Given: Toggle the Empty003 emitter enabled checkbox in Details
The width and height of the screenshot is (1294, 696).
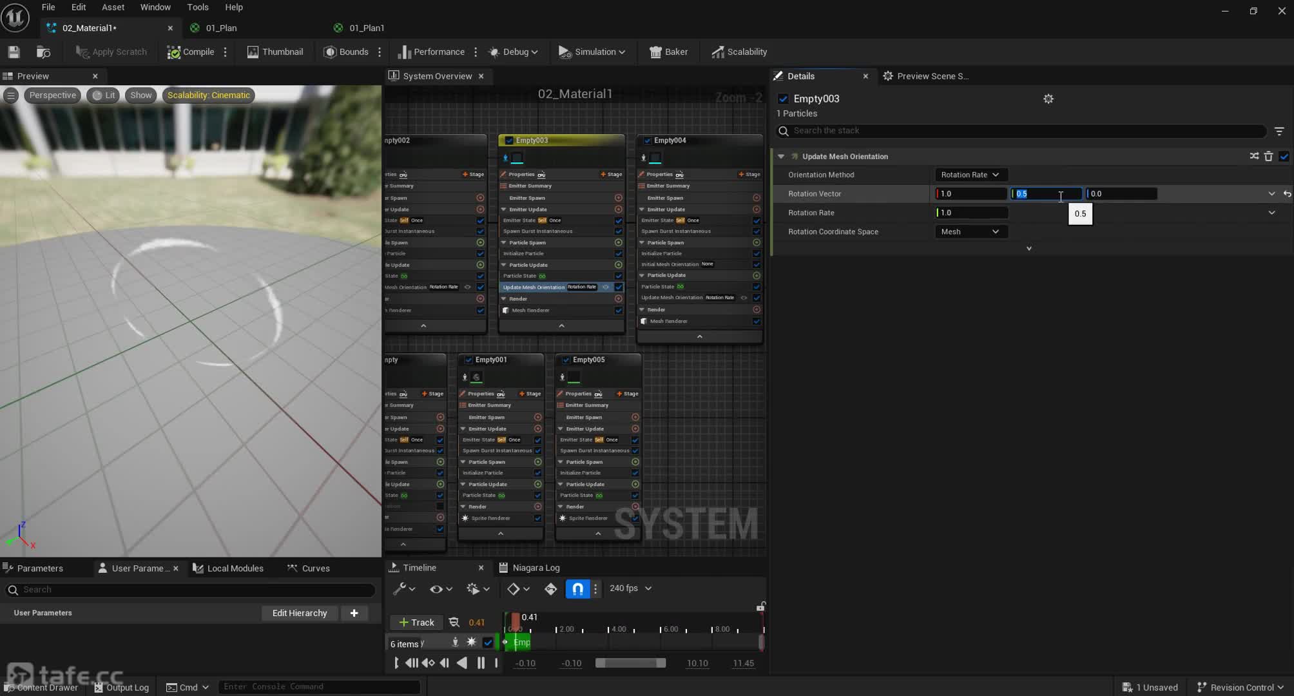Looking at the screenshot, I should tap(783, 99).
